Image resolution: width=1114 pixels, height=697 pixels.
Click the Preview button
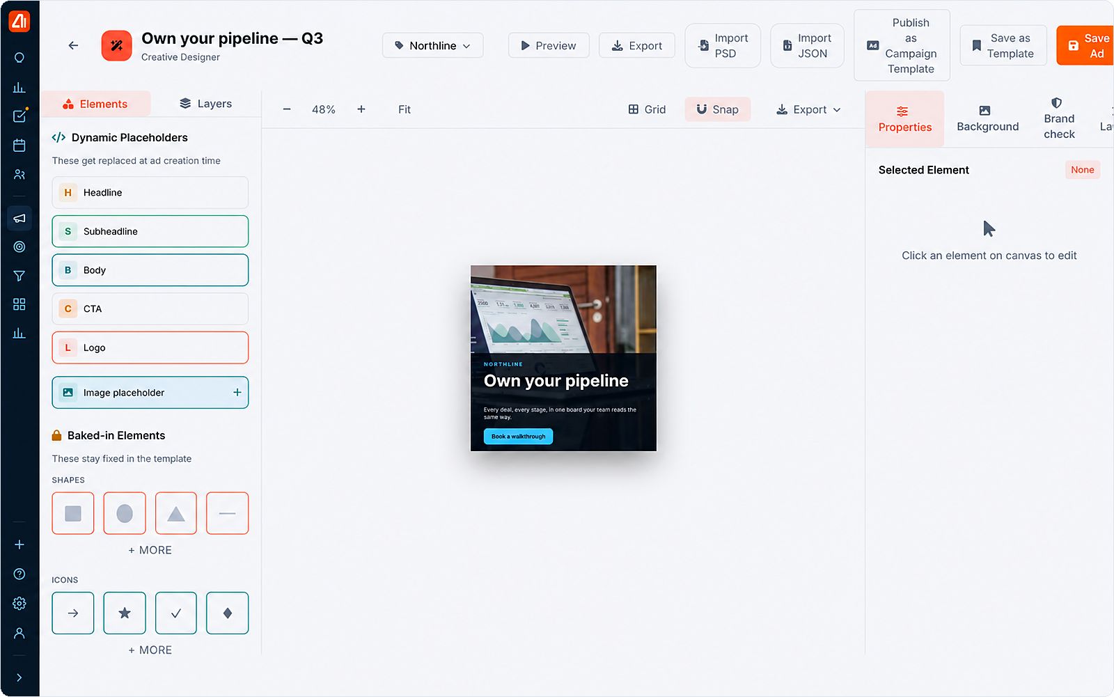(x=549, y=45)
